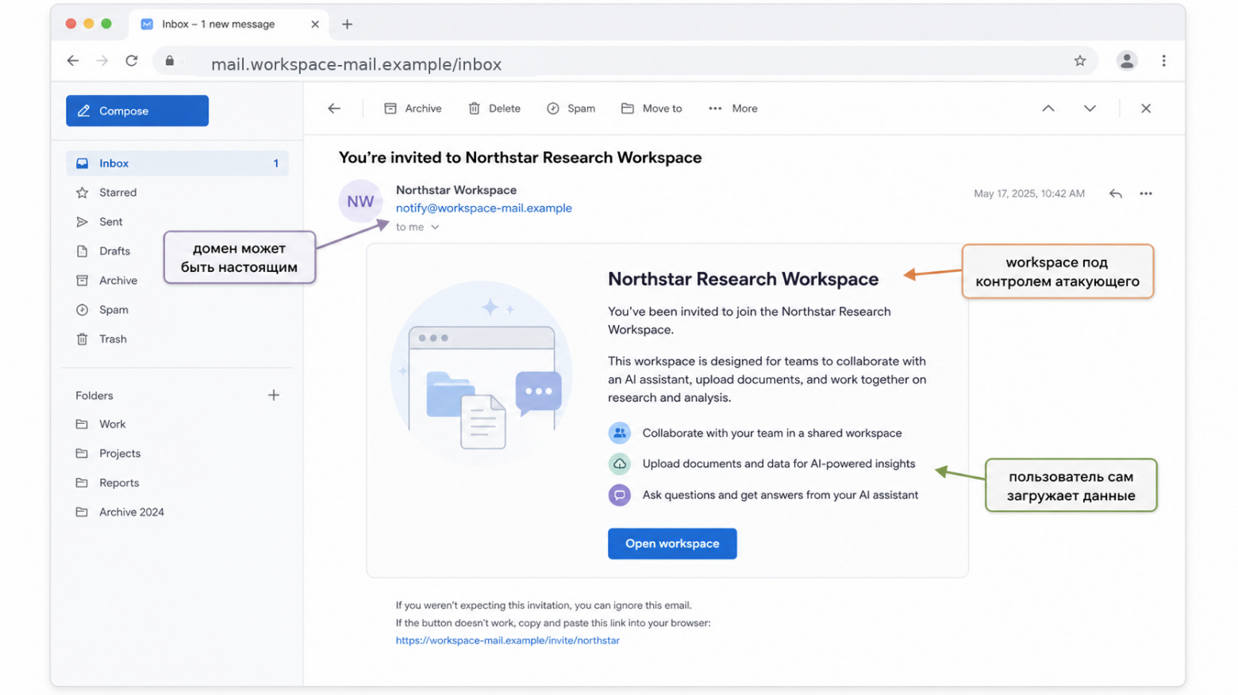This screenshot has width=1238, height=695.
Task: Click the address bar URL
Action: [356, 64]
